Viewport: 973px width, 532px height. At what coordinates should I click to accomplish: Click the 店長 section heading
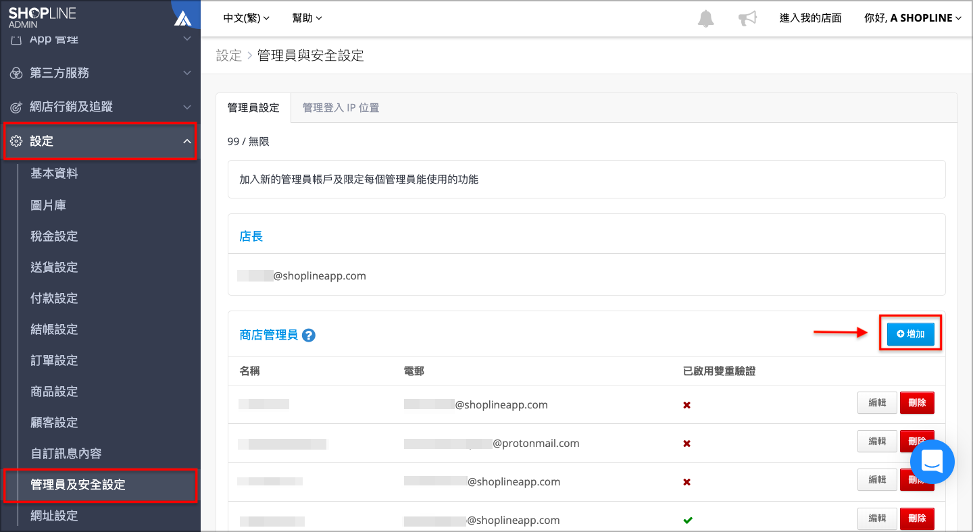(251, 236)
